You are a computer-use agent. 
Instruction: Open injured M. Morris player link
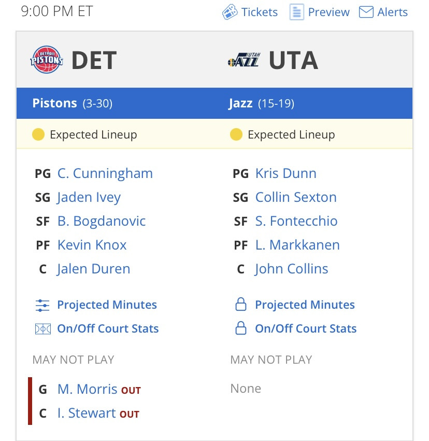pos(88,389)
